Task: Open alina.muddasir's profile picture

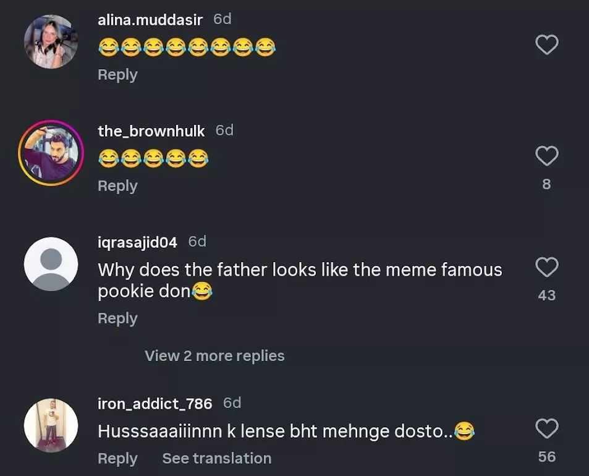Action: coord(51,41)
